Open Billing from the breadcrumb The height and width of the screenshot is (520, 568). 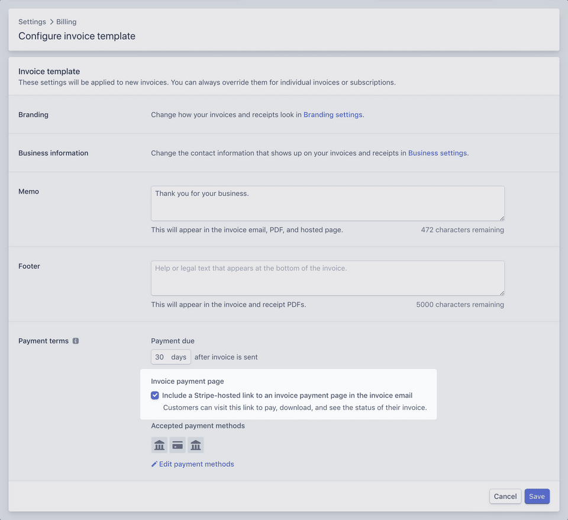[66, 22]
